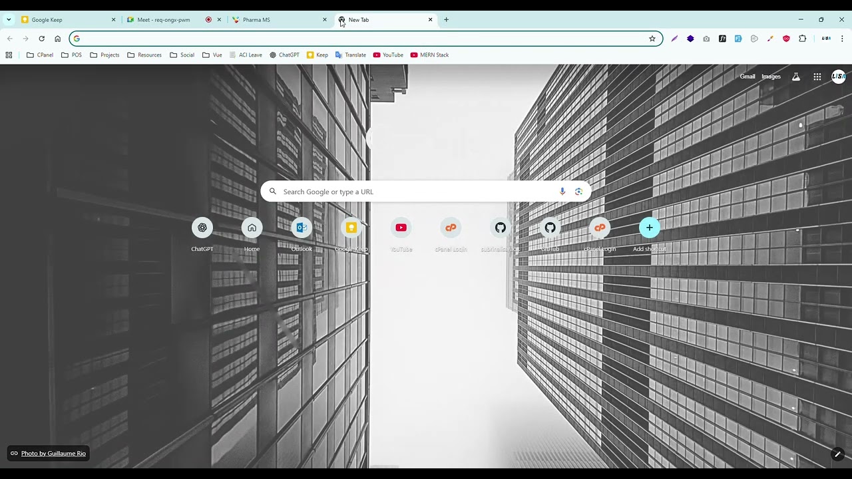Start voice search with the microphone icon
Image resolution: width=852 pixels, height=479 pixels.
pos(562,192)
